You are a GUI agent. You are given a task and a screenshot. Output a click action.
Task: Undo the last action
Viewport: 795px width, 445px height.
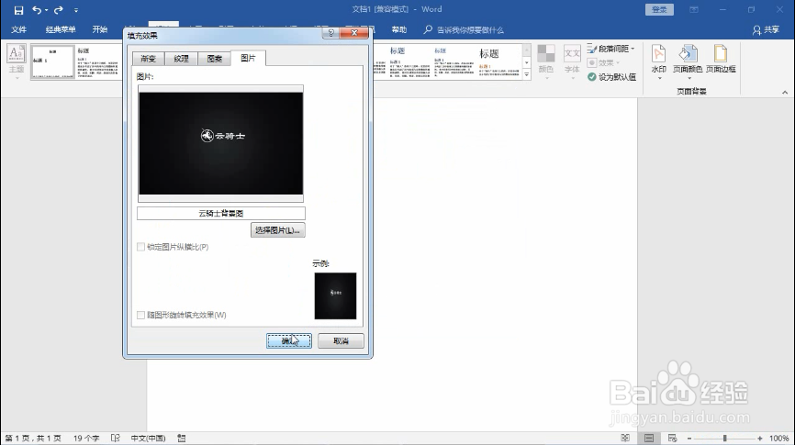click(x=37, y=10)
